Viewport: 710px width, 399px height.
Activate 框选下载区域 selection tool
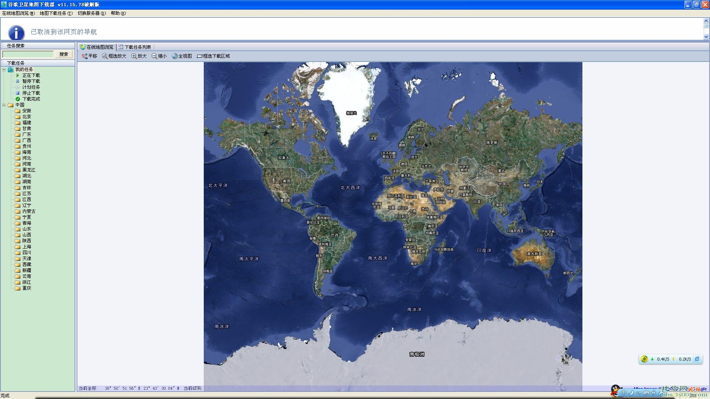point(213,56)
